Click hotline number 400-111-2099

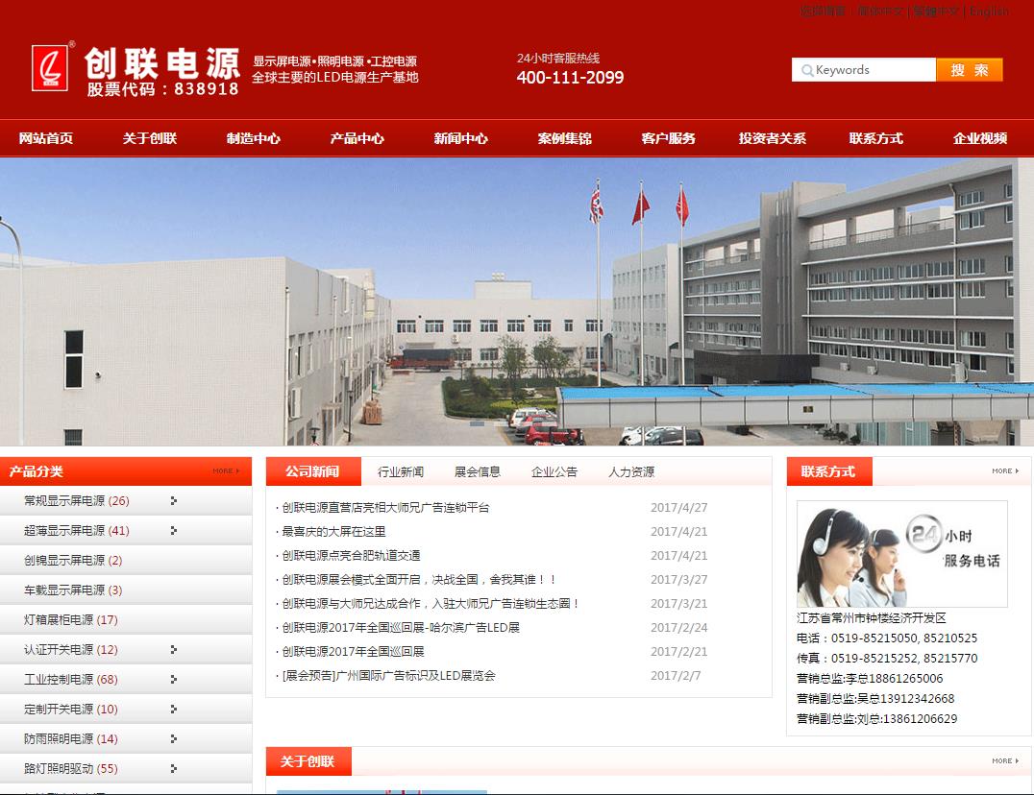[570, 78]
